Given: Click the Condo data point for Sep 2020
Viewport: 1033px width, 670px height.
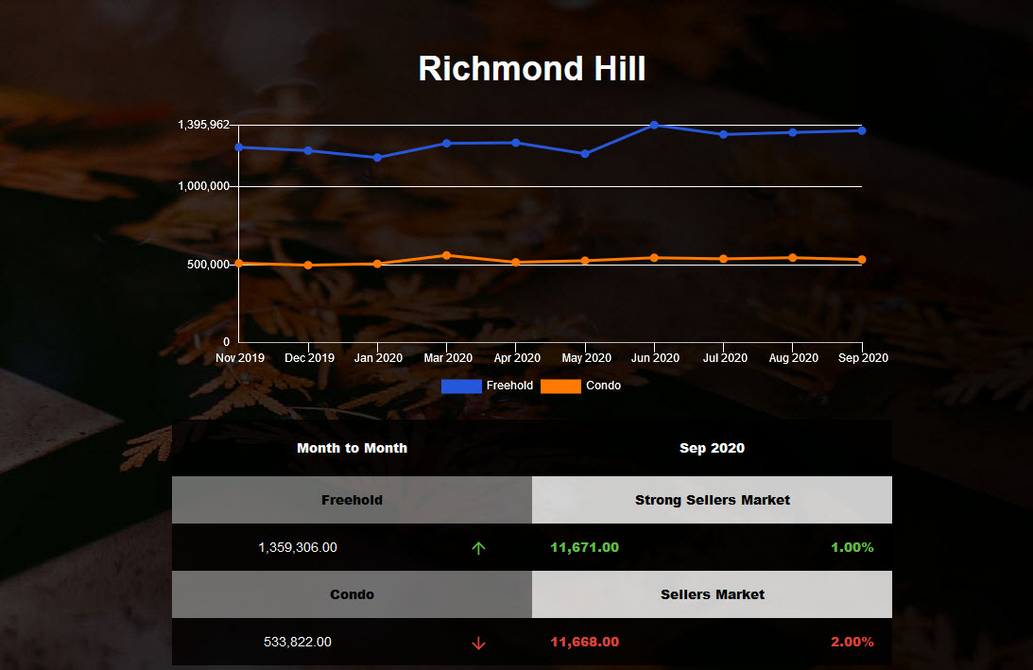Looking at the screenshot, I should point(862,260).
